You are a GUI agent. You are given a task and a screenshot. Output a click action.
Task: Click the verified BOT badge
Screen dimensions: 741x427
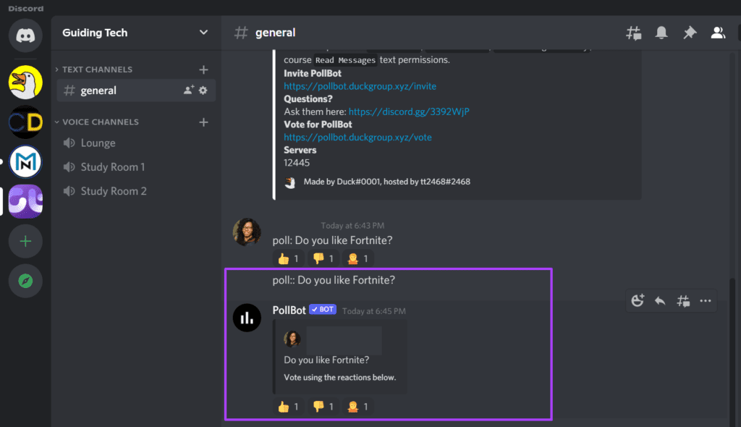pyautogui.click(x=323, y=309)
